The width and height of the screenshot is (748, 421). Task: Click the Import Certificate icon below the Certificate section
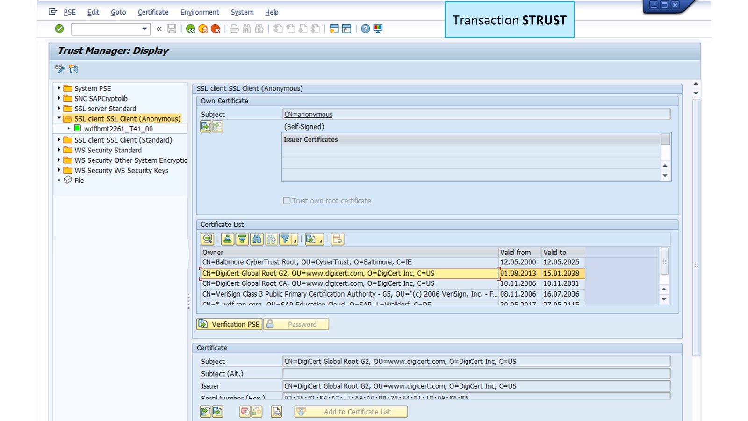pos(205,412)
